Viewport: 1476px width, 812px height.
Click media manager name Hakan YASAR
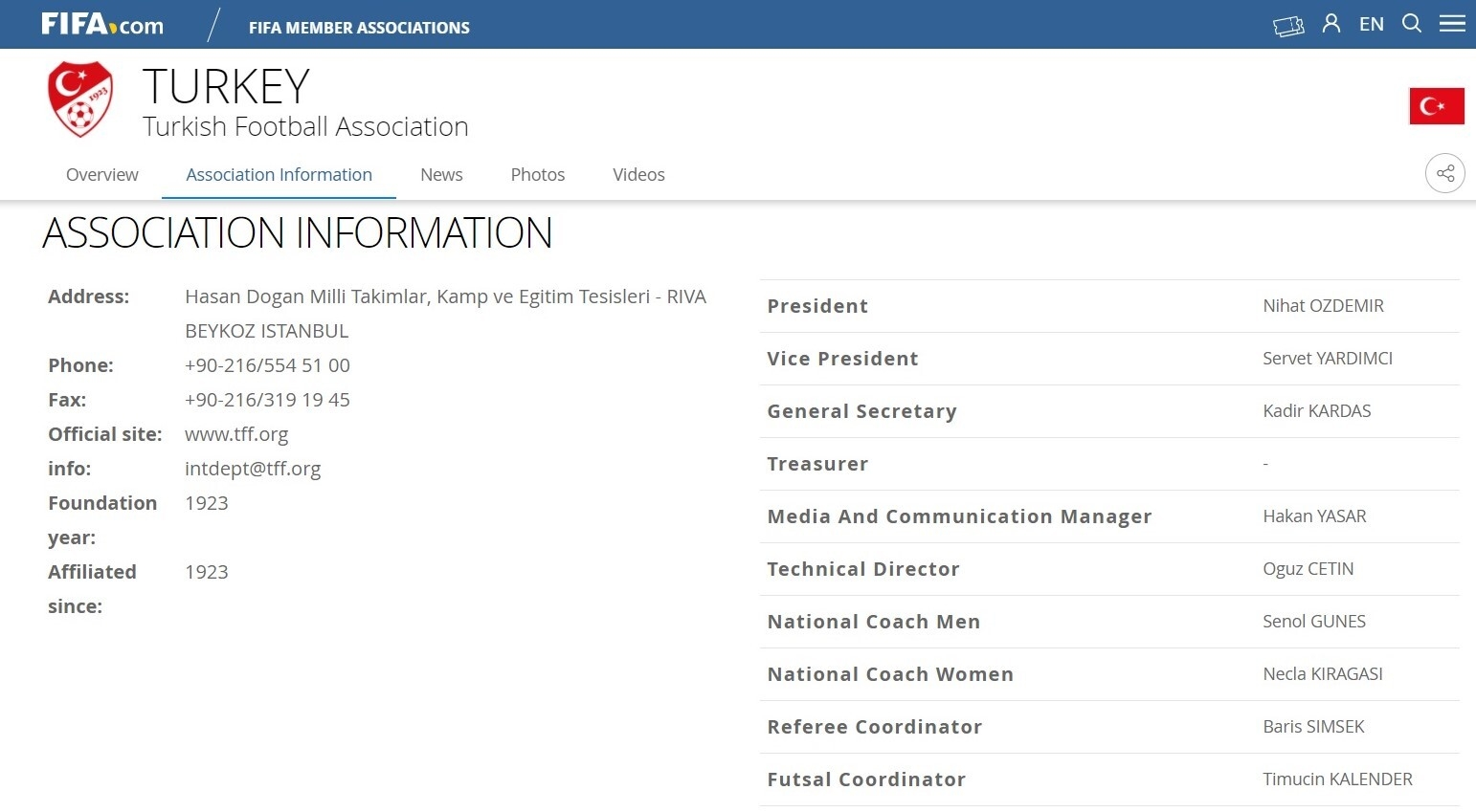1314,516
